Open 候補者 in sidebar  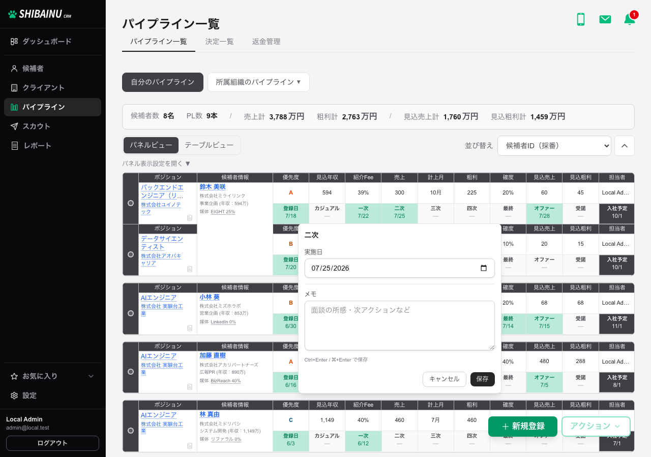click(53, 69)
